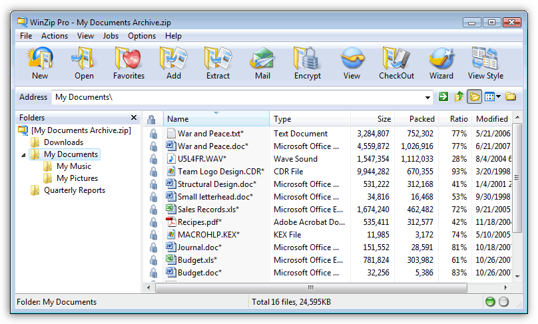Select the My Pictures folder
This screenshot has height=324, width=538.
click(x=77, y=178)
